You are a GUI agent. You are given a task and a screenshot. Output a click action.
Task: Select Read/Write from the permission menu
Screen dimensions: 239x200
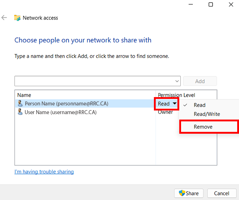[x=207, y=114]
